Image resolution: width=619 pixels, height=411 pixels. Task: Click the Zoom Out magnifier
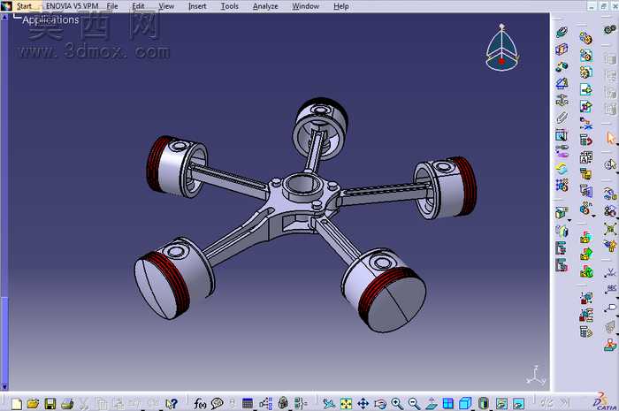[414, 403]
